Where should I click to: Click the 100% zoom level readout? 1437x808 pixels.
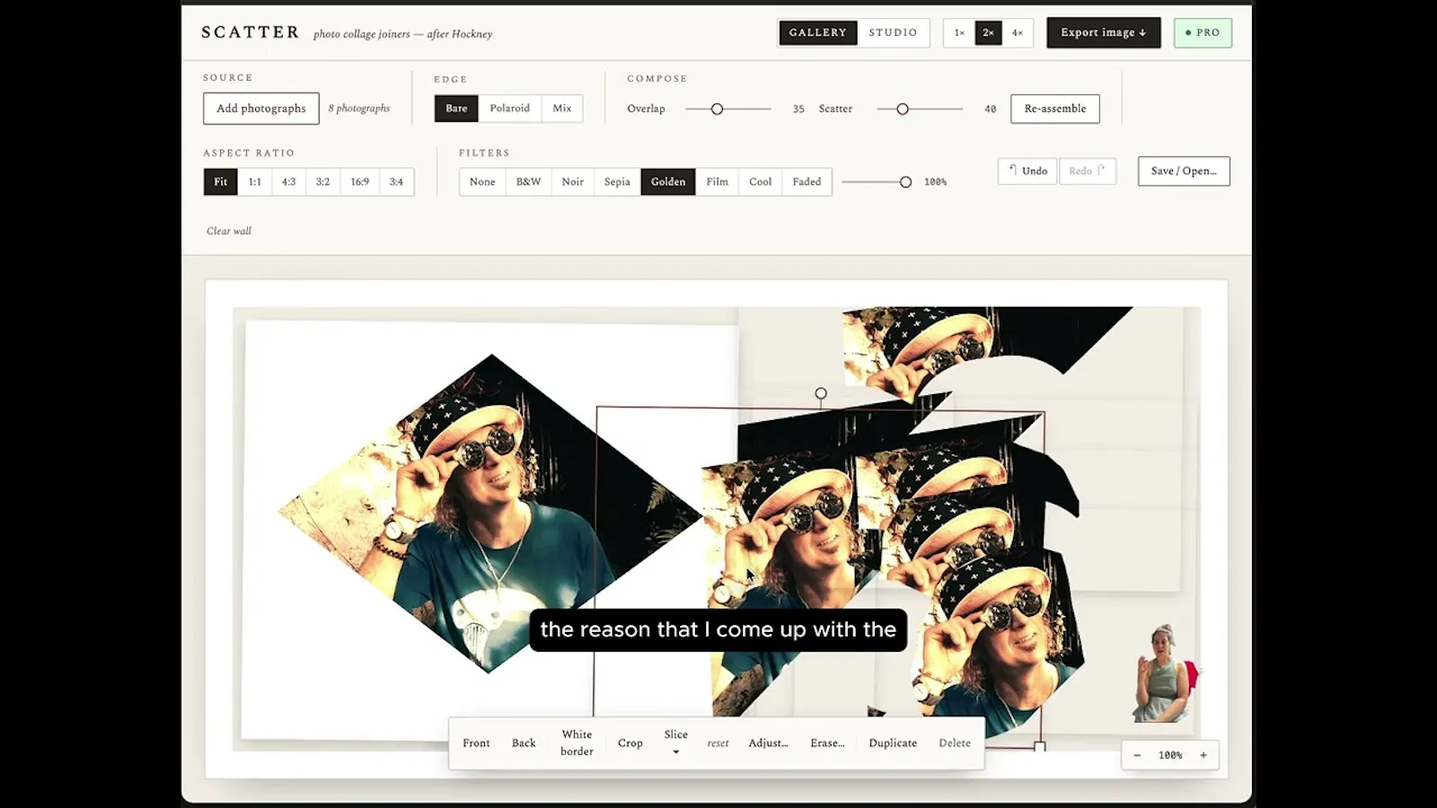coord(1170,755)
